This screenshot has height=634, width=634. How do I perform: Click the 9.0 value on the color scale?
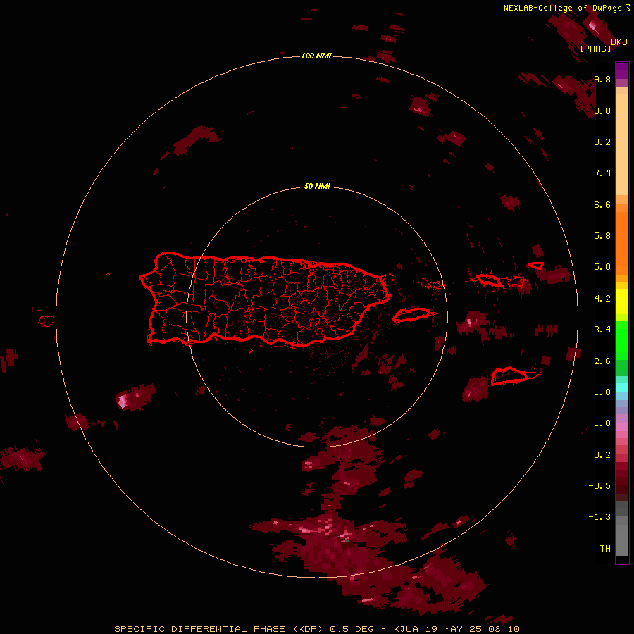click(602, 111)
